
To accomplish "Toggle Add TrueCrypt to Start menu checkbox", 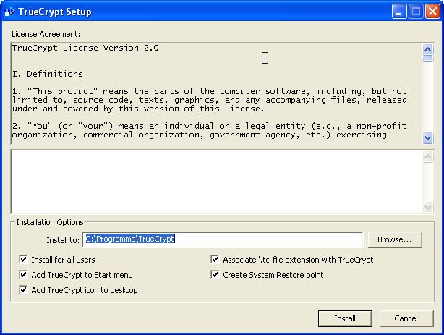I will 23,275.
